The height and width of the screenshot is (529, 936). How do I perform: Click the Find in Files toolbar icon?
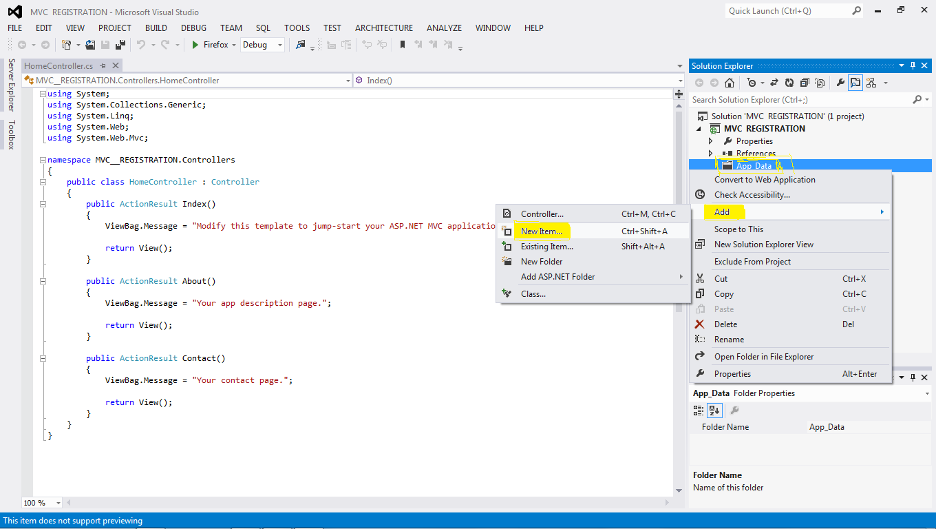pyautogui.click(x=301, y=45)
